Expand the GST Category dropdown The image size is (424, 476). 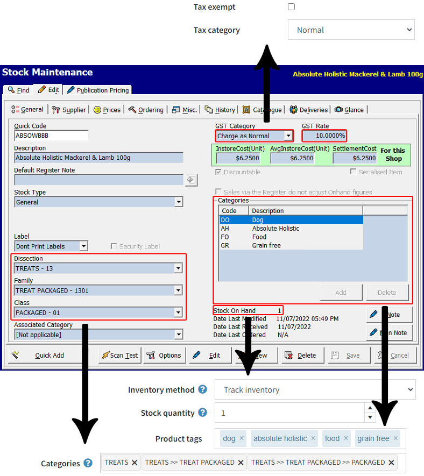tap(288, 136)
